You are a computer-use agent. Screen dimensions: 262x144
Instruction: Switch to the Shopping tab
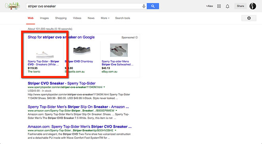(61, 18)
